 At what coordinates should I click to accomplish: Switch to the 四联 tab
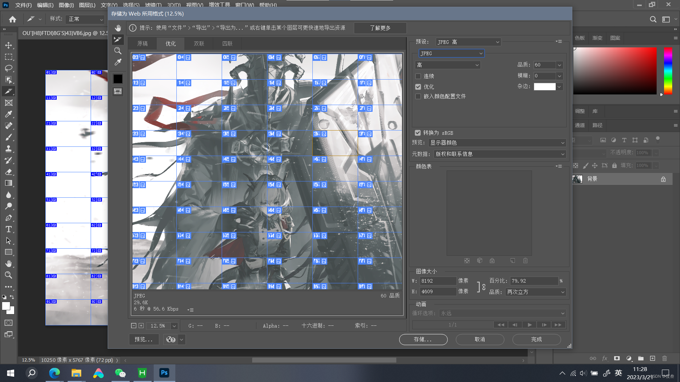227,44
